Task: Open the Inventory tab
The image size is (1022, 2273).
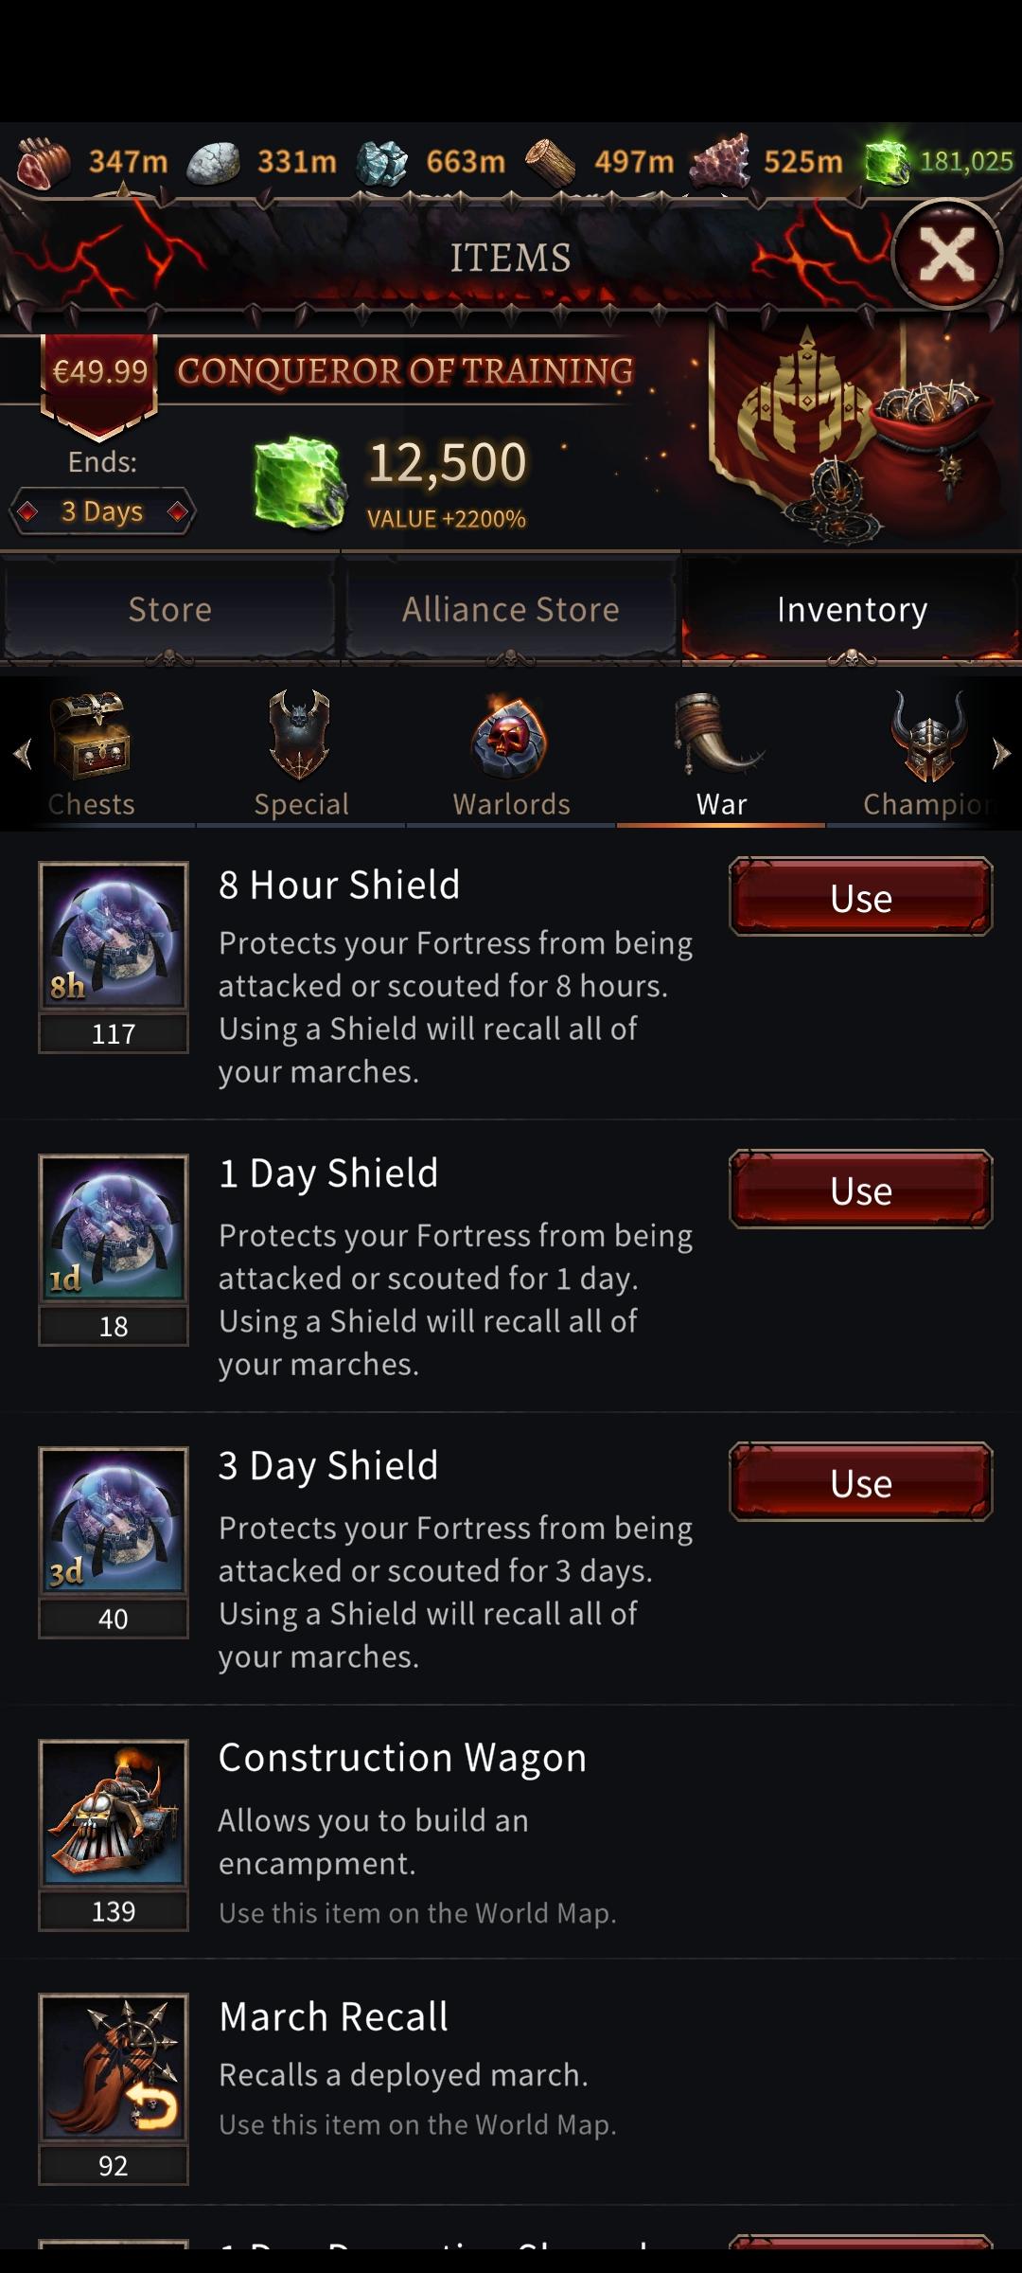Action: point(852,609)
